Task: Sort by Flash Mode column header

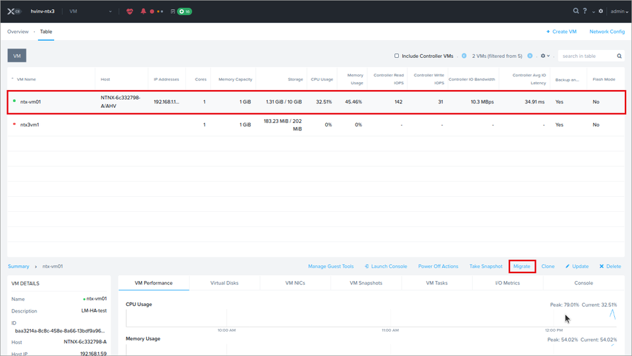Action: click(604, 80)
